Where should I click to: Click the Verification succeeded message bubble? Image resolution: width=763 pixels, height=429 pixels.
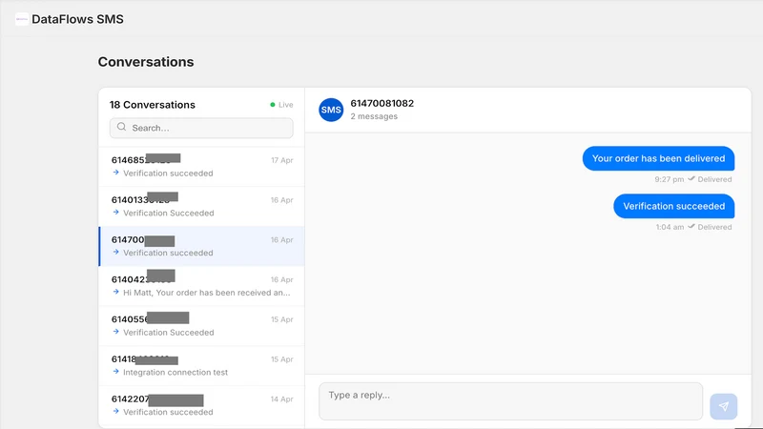click(674, 206)
